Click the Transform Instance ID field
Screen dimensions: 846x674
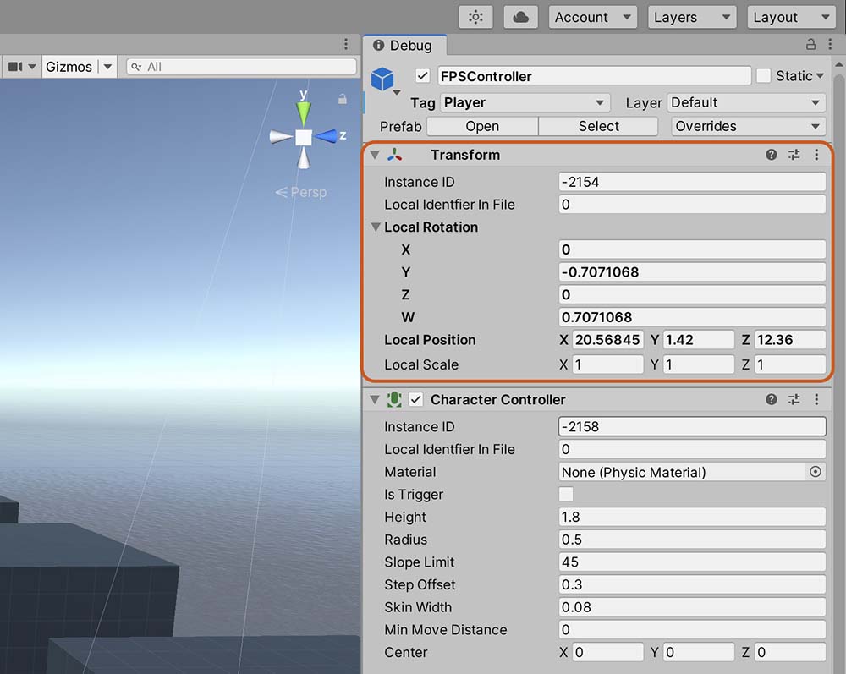pyautogui.click(x=692, y=182)
